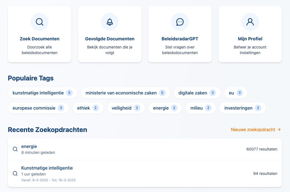Open the recent energie search entry
290x192 pixels.
click(145, 149)
